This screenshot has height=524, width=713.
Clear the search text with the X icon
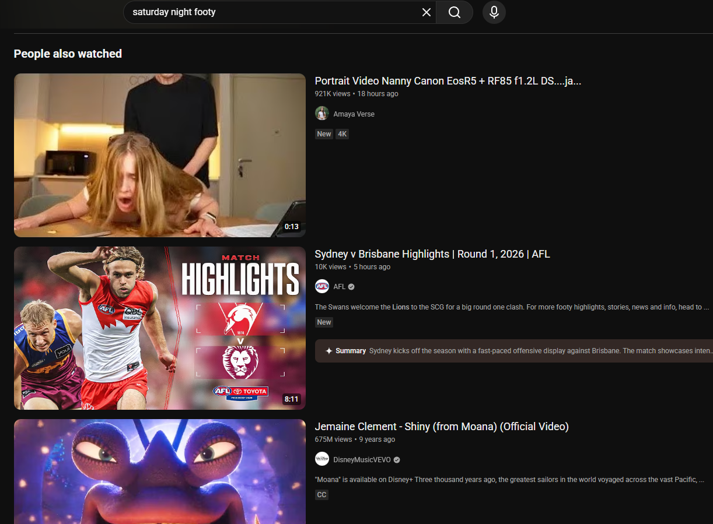[427, 12]
